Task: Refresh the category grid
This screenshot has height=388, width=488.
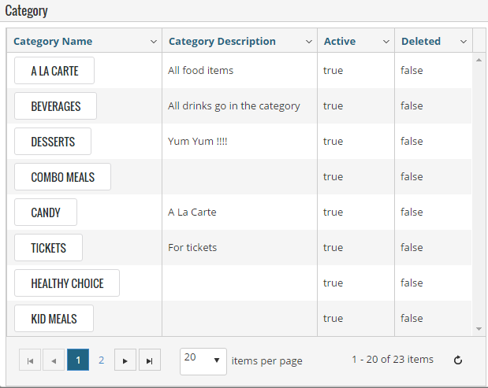Action: (458, 360)
